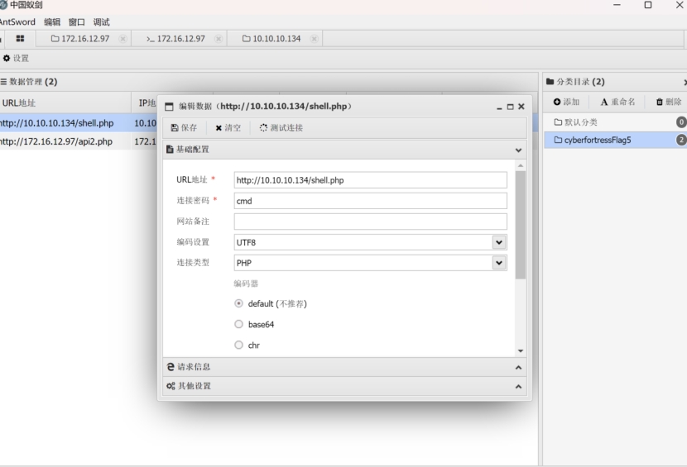Open the AntSword menu

17,21
